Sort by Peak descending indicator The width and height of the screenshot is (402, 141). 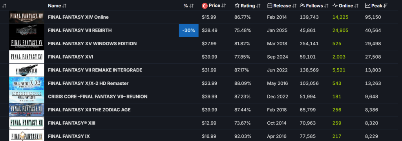386,5
